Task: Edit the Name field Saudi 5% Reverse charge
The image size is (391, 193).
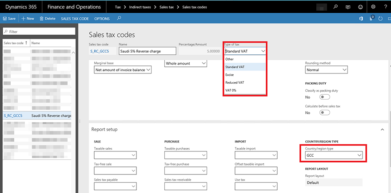Action: (148, 51)
